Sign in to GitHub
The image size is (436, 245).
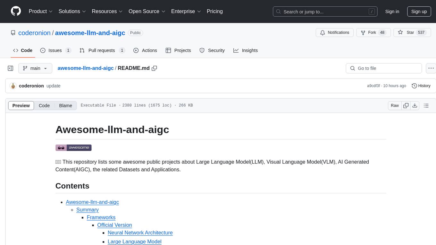pos(392,12)
